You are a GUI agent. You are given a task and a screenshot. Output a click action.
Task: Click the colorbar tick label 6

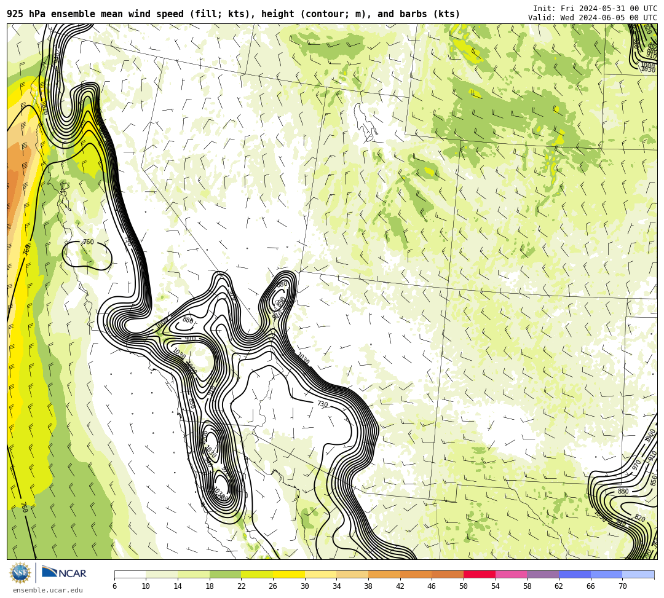click(115, 586)
